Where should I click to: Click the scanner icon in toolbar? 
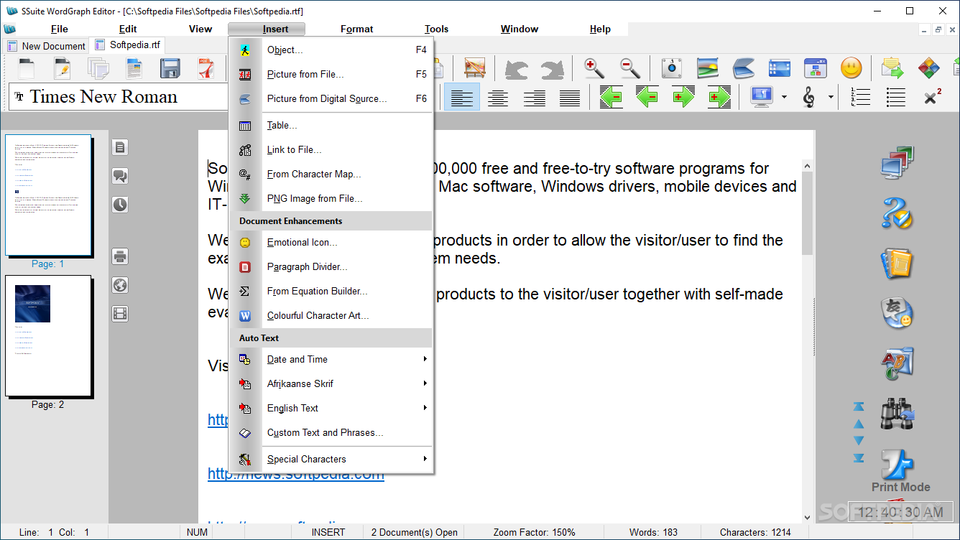744,69
